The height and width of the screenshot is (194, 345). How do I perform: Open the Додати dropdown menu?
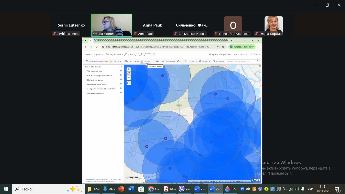116,61
